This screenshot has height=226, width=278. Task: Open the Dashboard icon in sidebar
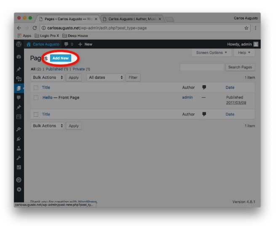(19, 57)
